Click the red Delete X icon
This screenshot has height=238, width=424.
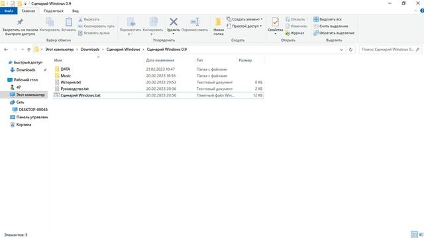tap(174, 22)
